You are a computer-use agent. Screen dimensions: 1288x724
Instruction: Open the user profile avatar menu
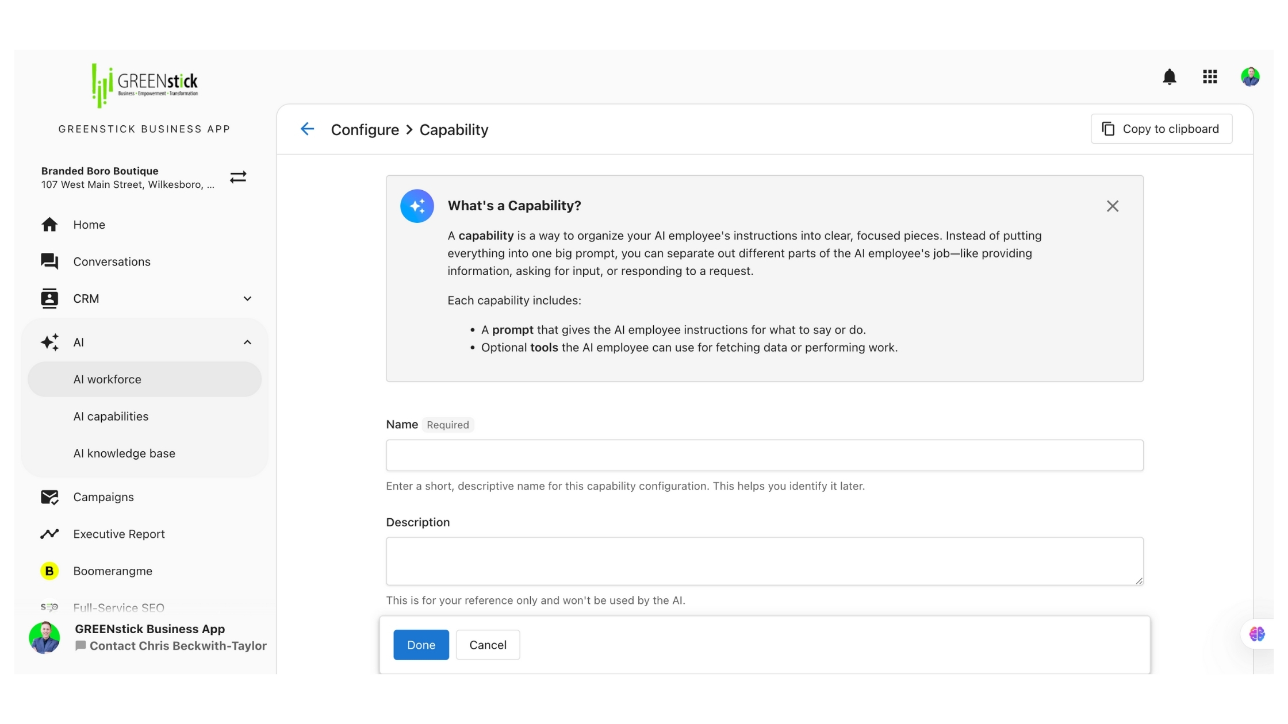(x=1250, y=77)
